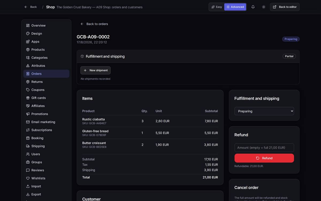321x201 pixels.
Task: Open the Import menu item
Action: click(x=46, y=186)
